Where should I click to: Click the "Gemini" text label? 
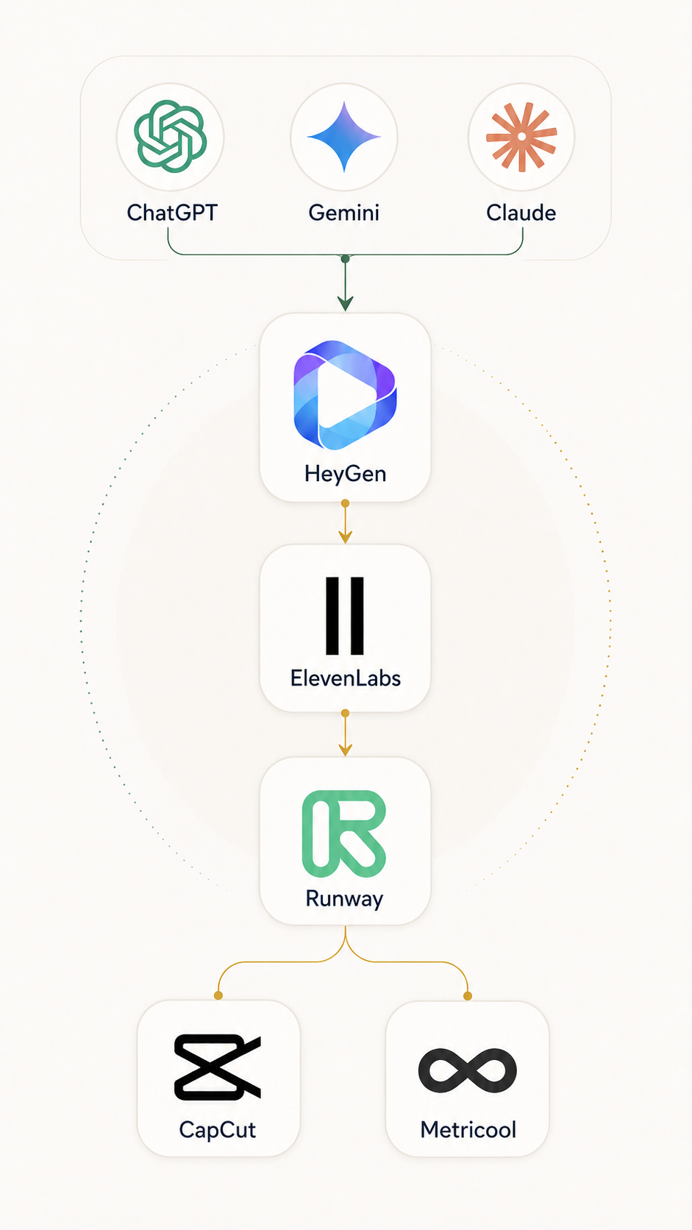[344, 213]
